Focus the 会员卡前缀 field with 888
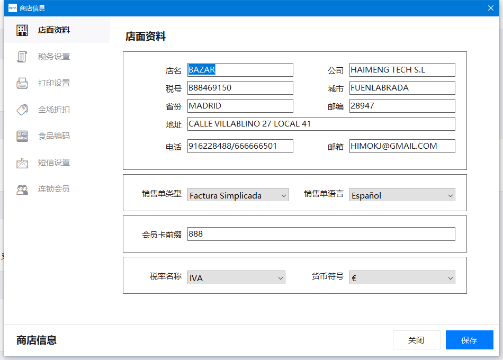This screenshot has width=503, height=360. 321,234
